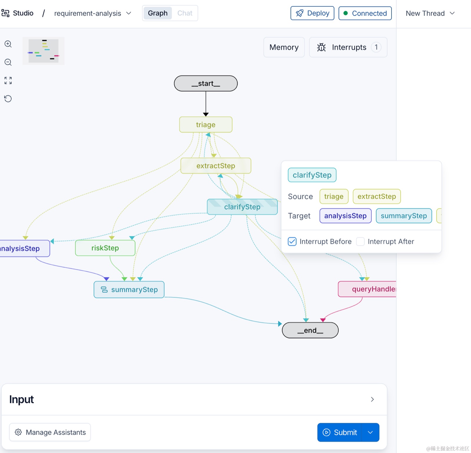Check the Interrupt Before checkbox
The image size is (471, 453).
click(x=292, y=242)
